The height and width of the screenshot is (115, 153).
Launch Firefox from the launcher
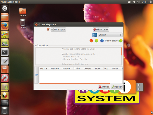pyautogui.click(x=5, y=26)
